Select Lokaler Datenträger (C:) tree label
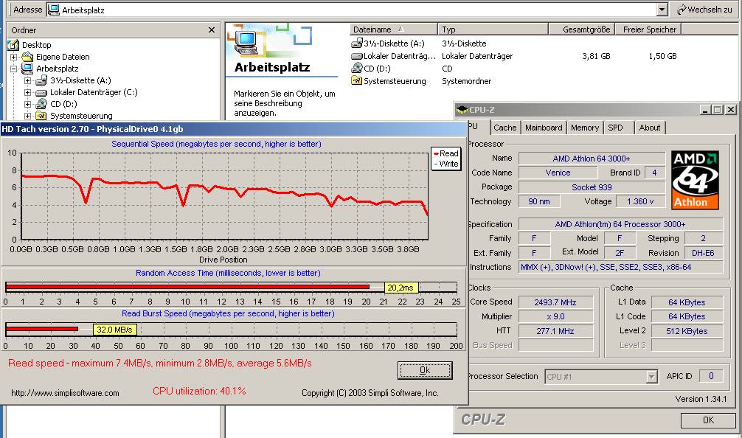 (x=94, y=92)
